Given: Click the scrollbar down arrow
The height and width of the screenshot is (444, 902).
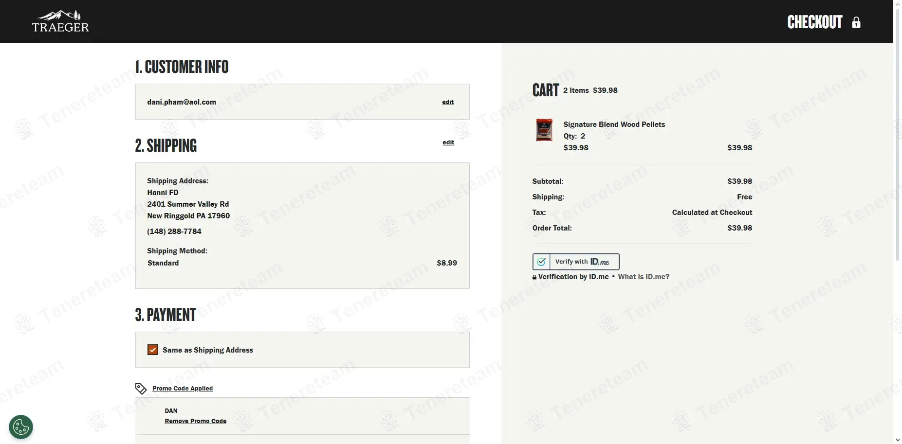Looking at the screenshot, I should tap(898, 440).
